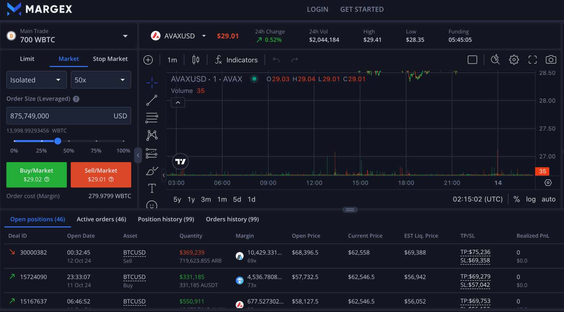
Task: Click the TradingView logo on chart
Action: [x=181, y=161]
